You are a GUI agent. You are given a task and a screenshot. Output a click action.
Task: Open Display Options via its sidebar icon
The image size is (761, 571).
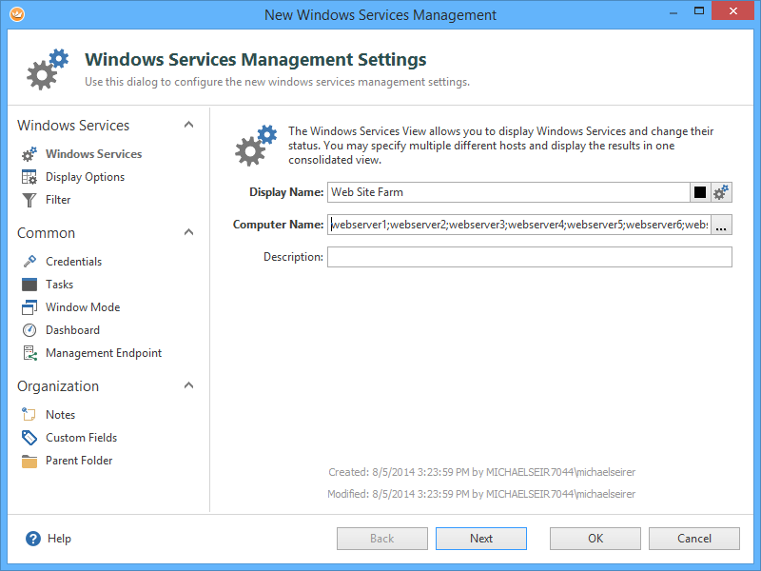point(29,177)
